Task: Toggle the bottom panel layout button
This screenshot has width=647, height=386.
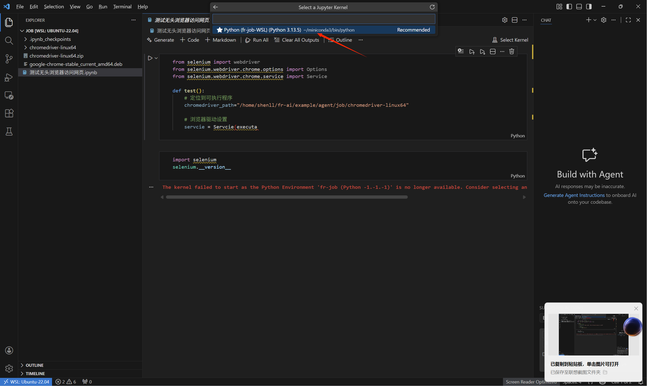Action: (x=579, y=7)
